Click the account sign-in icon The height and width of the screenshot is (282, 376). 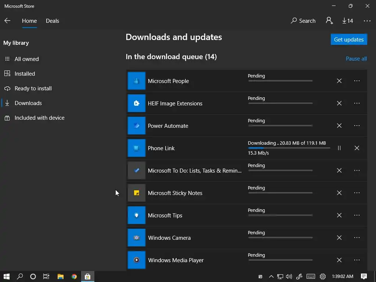click(x=329, y=21)
